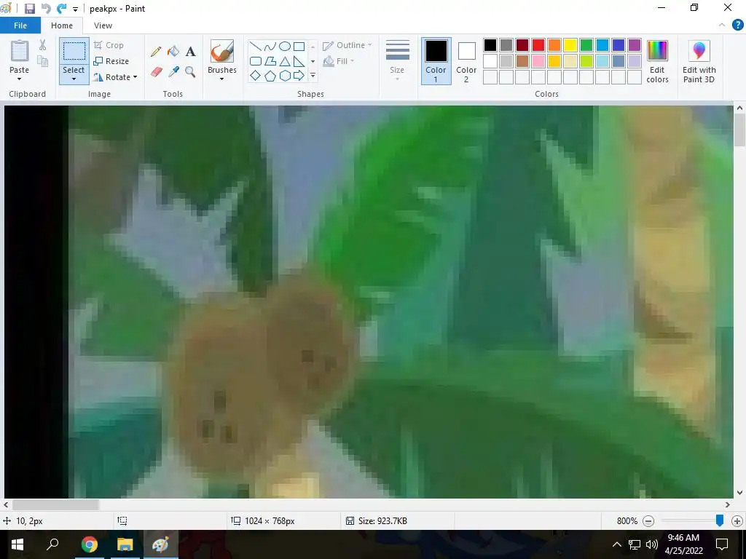The width and height of the screenshot is (746, 559).
Task: Click the rectangular Select tool button
Action: [74, 52]
